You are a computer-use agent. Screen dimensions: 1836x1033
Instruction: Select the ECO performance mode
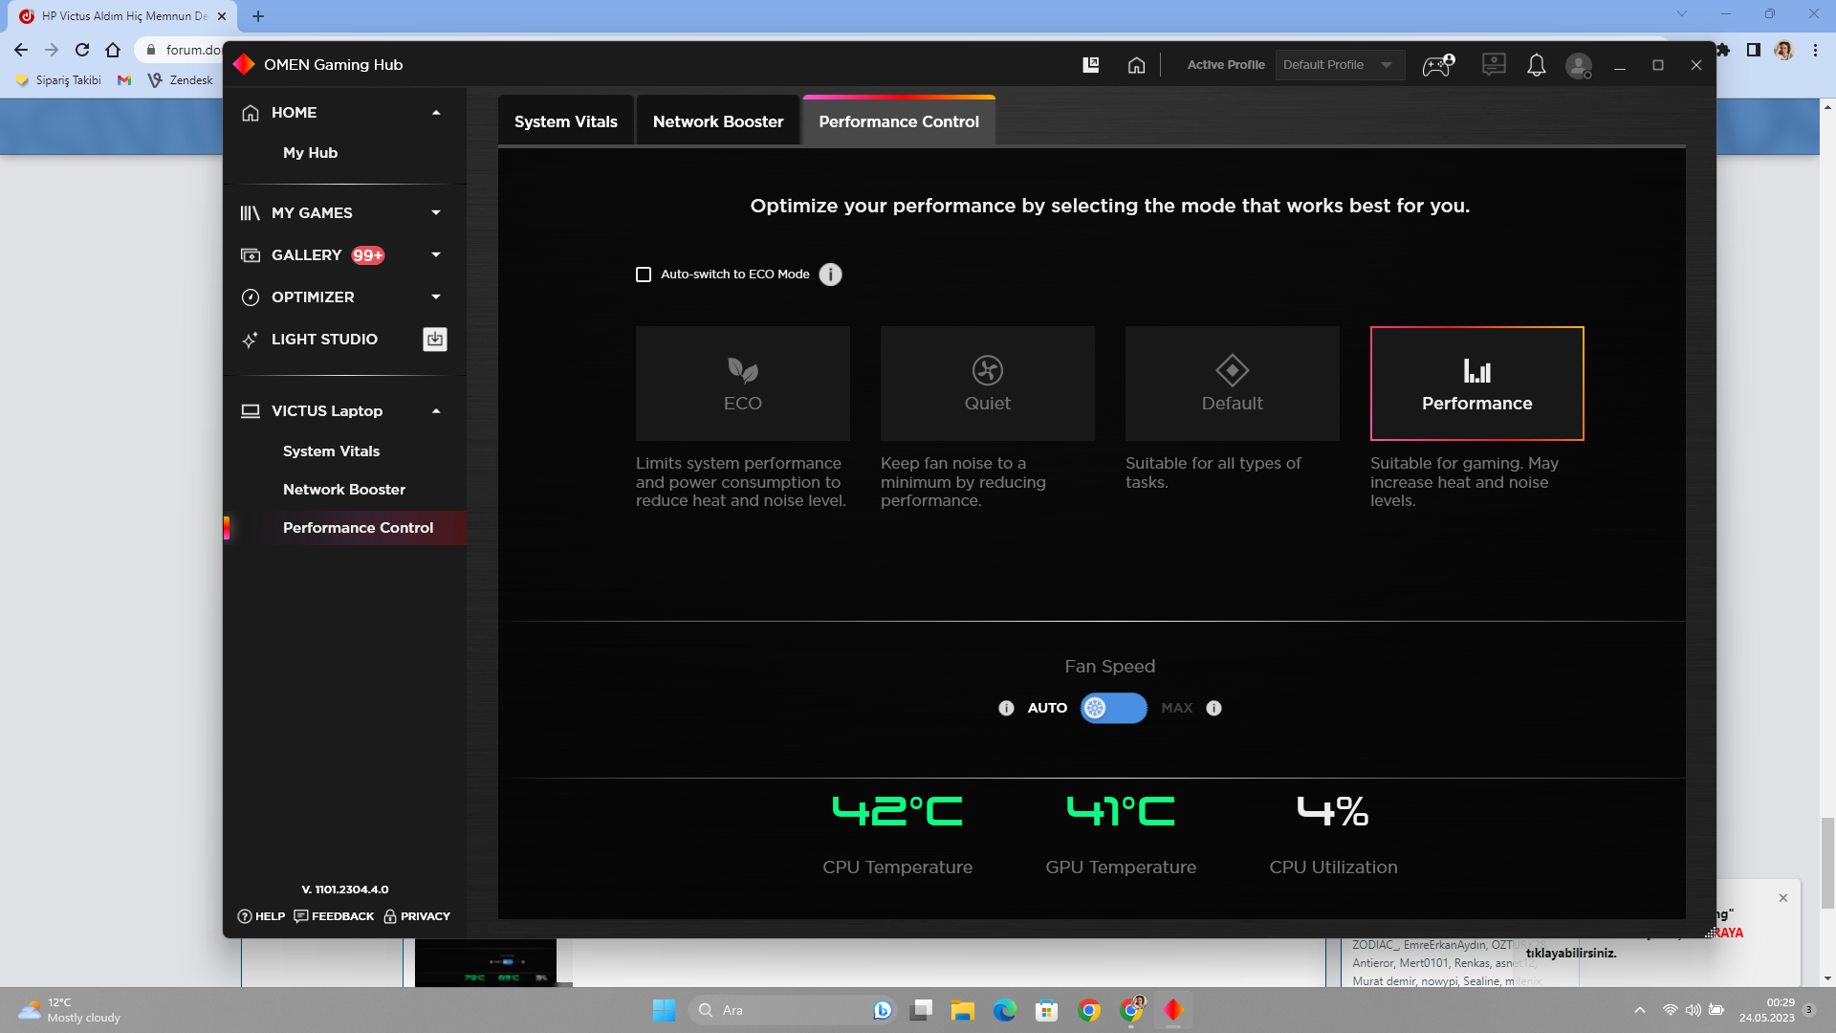pyautogui.click(x=742, y=384)
